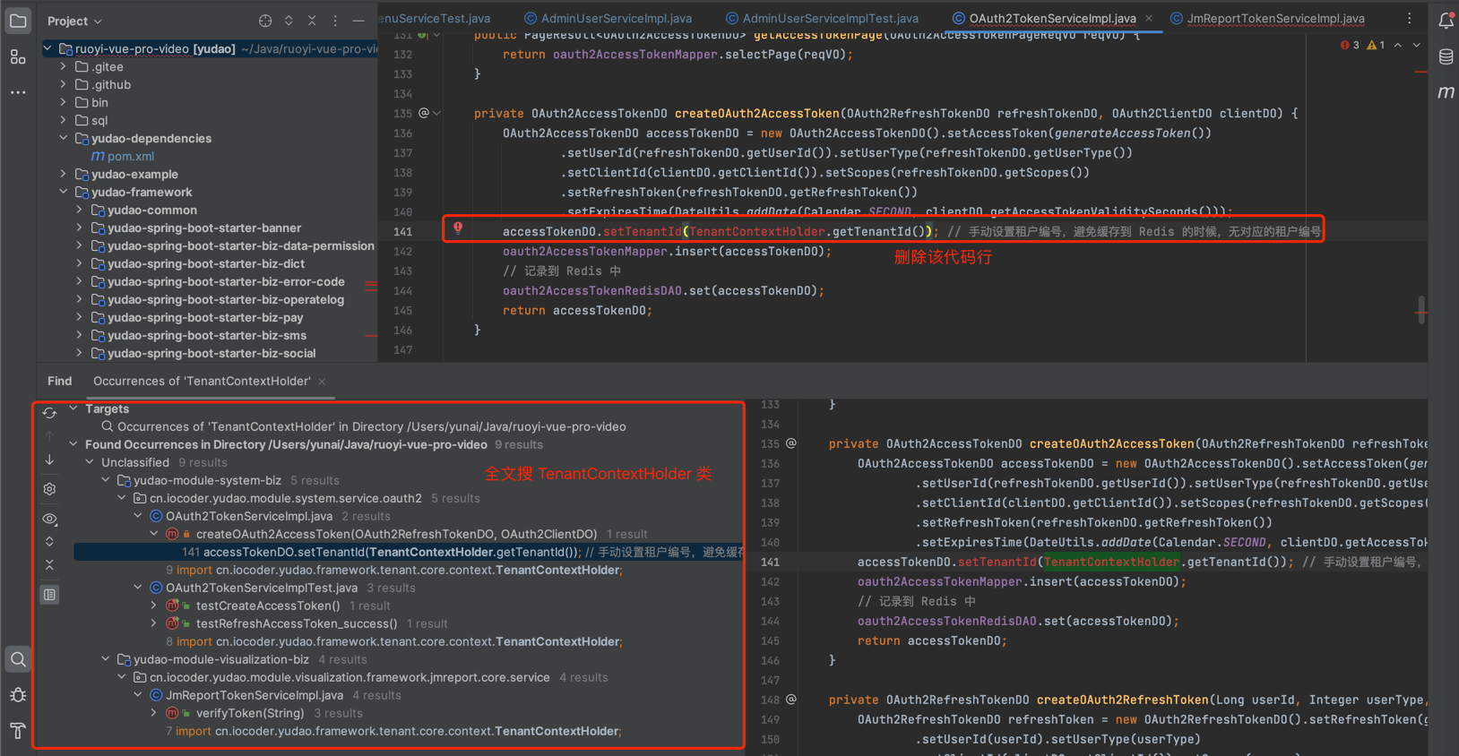Open the Database tool window
The height and width of the screenshot is (756, 1459).
1446,57
